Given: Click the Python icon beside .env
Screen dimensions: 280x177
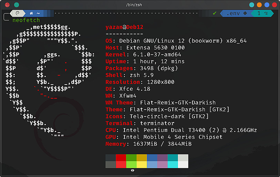Looking at the screenshot, I should pyautogui.click(x=245, y=13).
